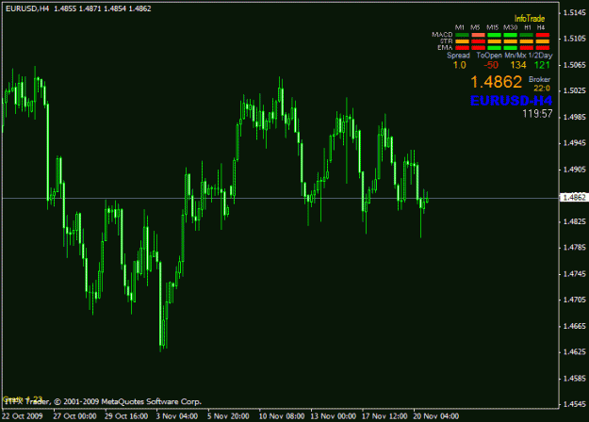This screenshot has height=422, width=589.
Task: Click the 1.5105 price axis label
Action: tap(575, 39)
